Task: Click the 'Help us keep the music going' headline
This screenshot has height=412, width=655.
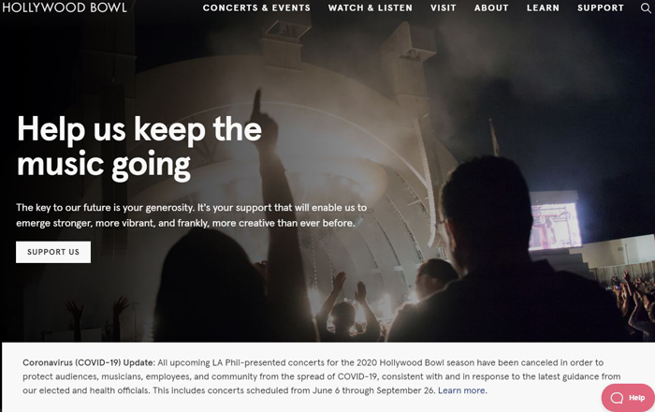Action: point(139,148)
